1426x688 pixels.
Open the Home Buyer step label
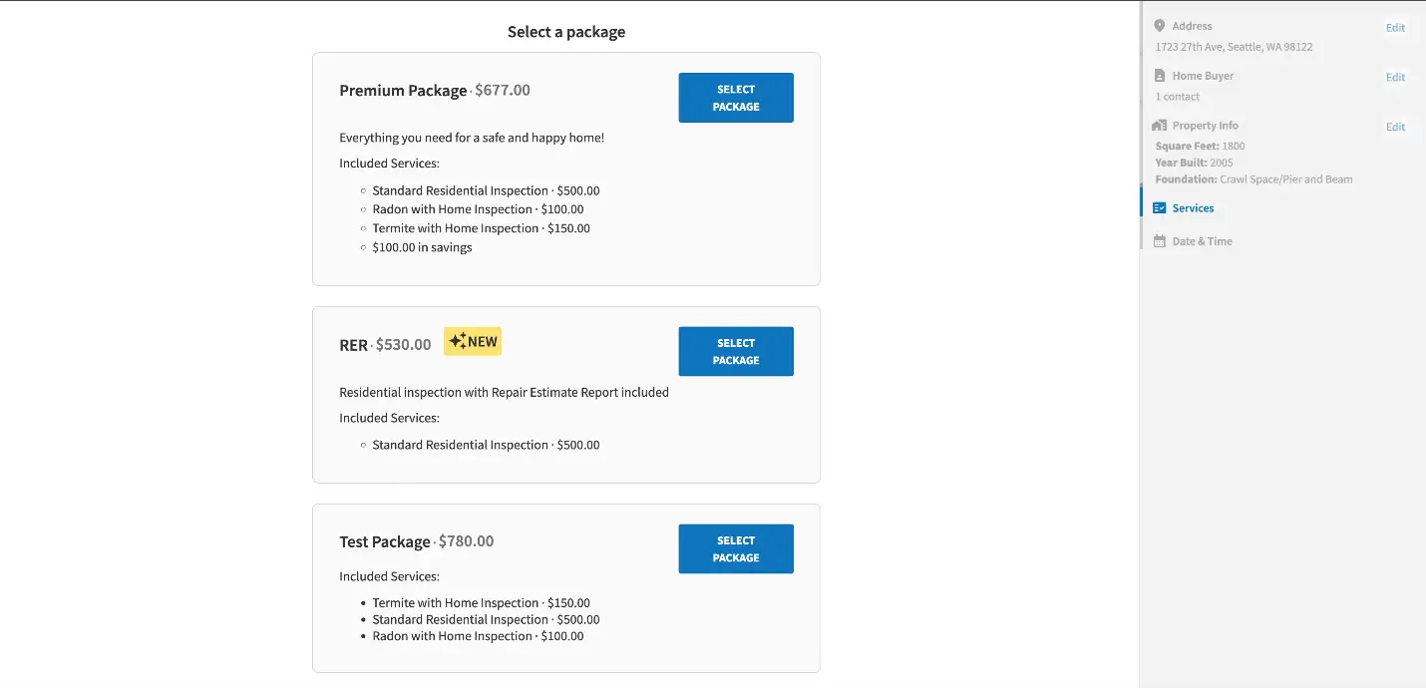click(x=1203, y=76)
